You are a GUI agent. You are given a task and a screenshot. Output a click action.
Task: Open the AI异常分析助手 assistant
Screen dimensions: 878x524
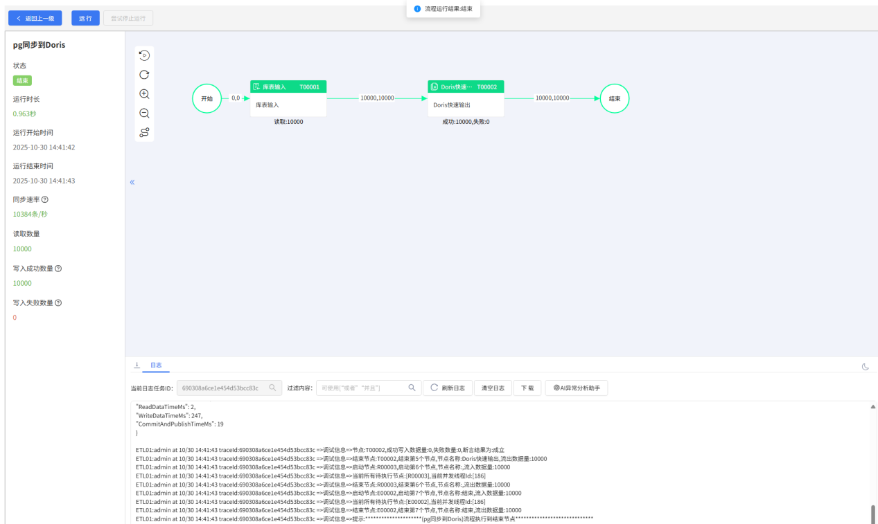(577, 388)
